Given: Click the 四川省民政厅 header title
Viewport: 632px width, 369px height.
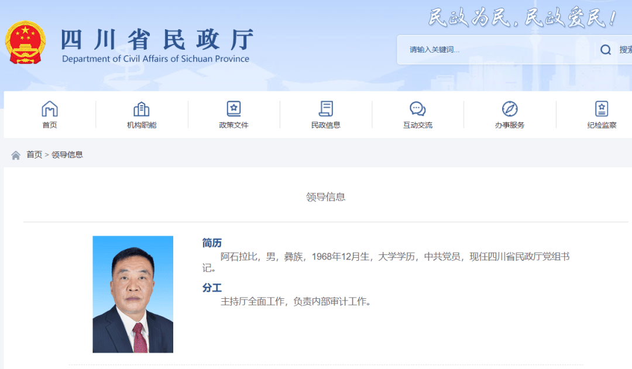Looking at the screenshot, I should pos(158,40).
